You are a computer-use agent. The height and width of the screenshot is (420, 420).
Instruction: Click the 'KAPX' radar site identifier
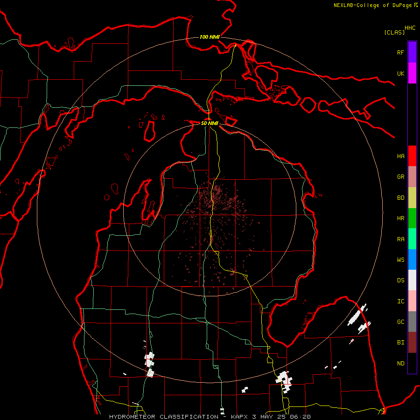[x=239, y=417]
